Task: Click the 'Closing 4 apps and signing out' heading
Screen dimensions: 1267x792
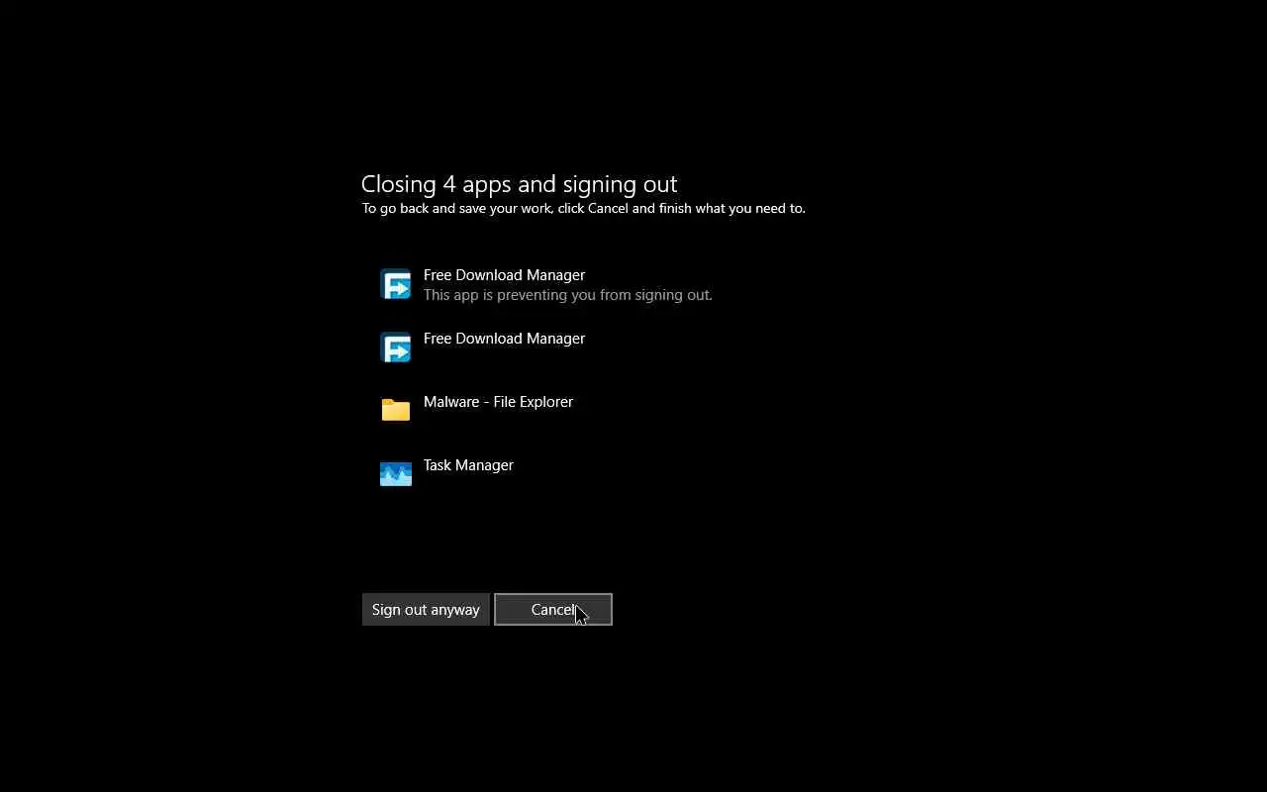Action: click(519, 184)
